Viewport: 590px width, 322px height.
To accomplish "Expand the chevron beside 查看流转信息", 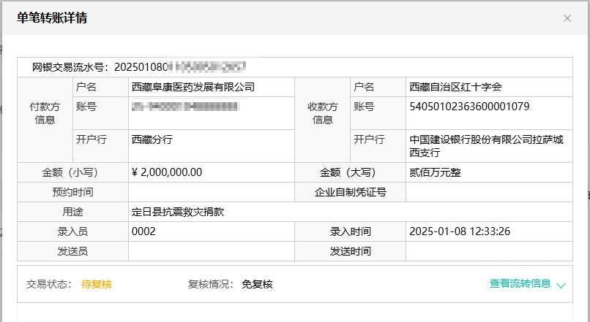I will 561,285.
